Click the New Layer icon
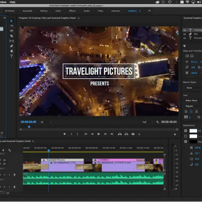The height and width of the screenshot is (202, 202). point(184,46)
